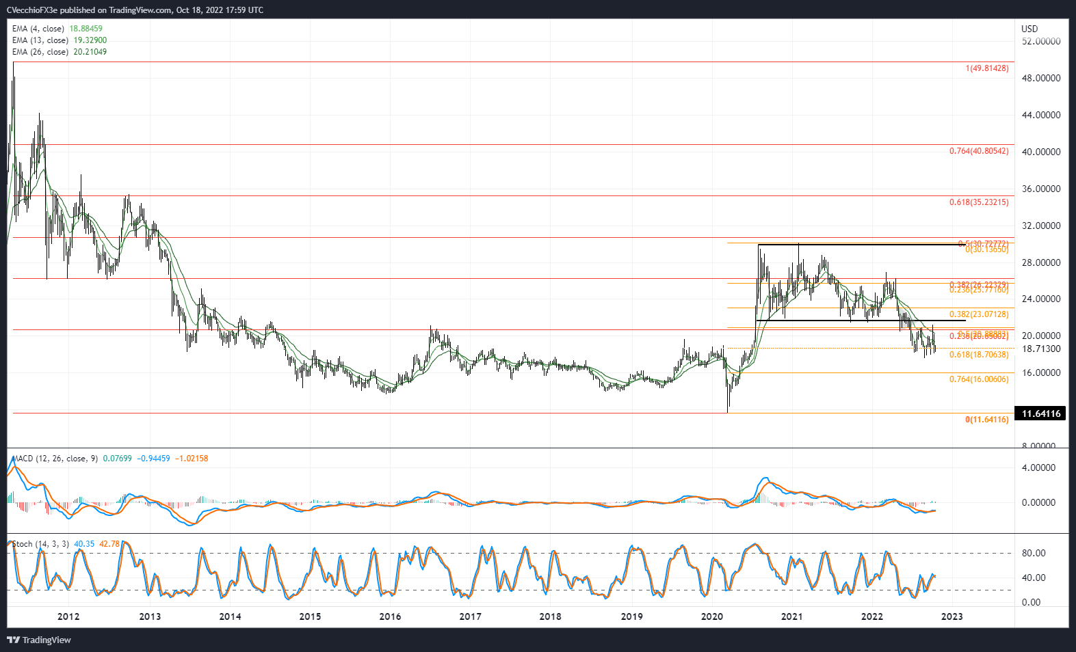Click the 2012 label on time axis
The image size is (1076, 652).
[68, 616]
